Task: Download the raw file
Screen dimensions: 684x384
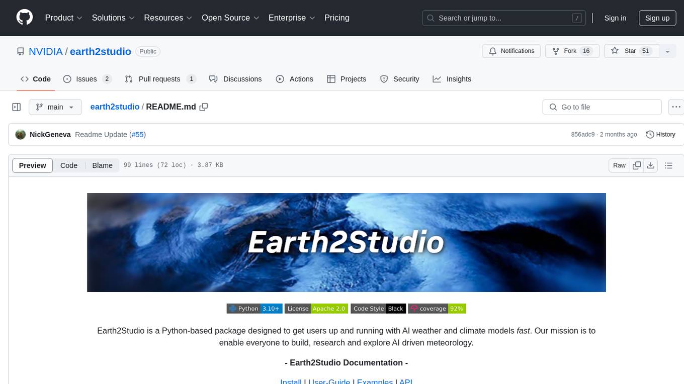Action: (x=651, y=165)
